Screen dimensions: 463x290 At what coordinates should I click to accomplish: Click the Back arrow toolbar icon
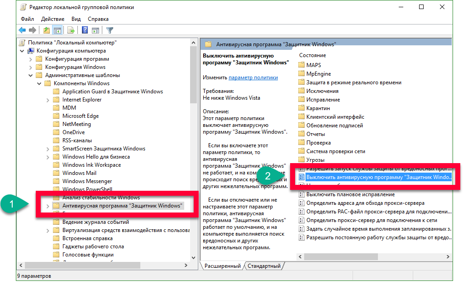(22, 30)
